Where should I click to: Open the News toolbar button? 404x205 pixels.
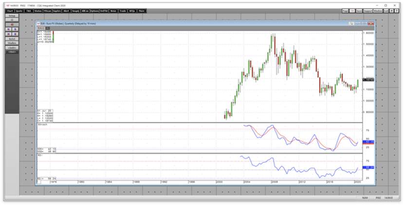pos(113,11)
